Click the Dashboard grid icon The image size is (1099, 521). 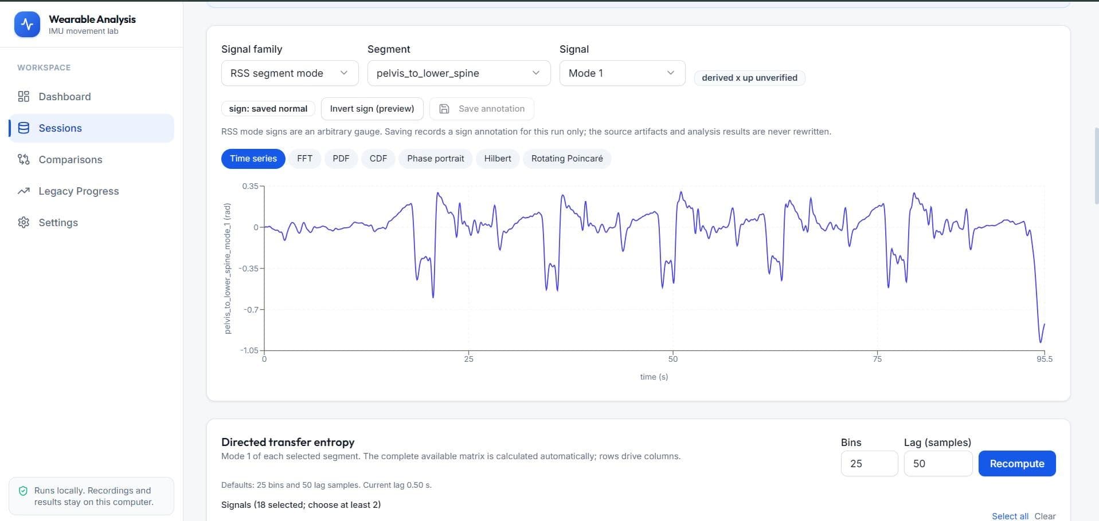point(24,96)
